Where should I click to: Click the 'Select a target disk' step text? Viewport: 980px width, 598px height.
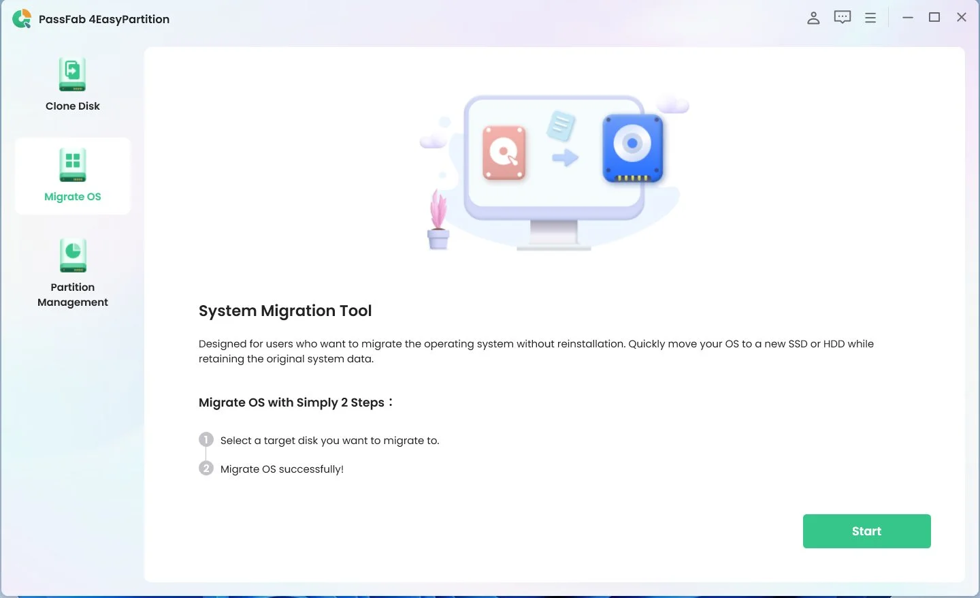click(329, 440)
